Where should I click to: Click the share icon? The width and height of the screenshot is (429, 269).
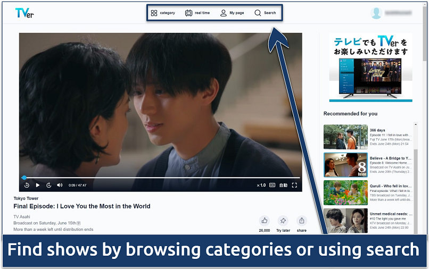[x=301, y=221]
